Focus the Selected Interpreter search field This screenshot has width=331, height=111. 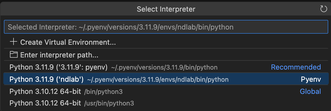(165, 27)
